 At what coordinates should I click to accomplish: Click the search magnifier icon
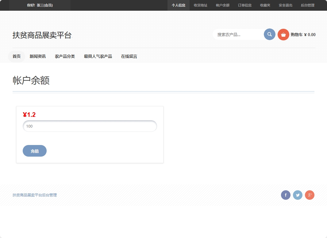point(269,34)
